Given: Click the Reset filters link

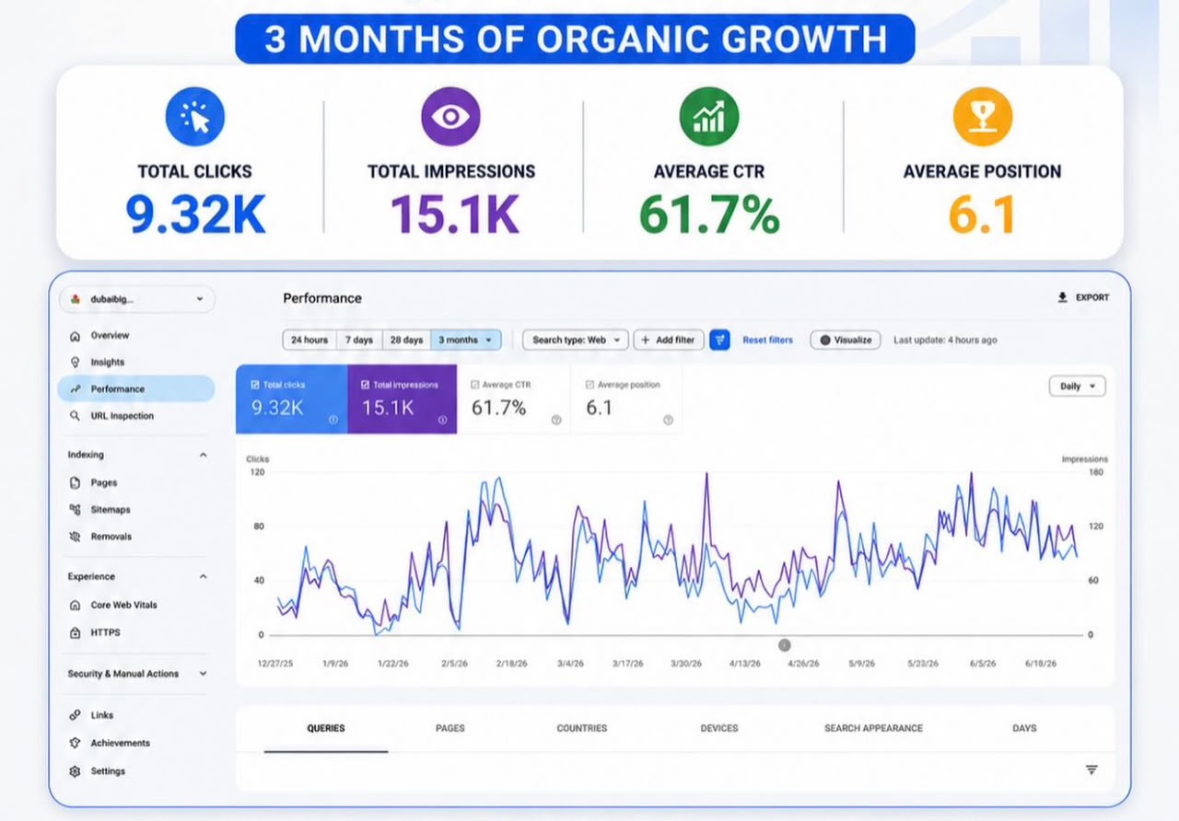Looking at the screenshot, I should [767, 340].
